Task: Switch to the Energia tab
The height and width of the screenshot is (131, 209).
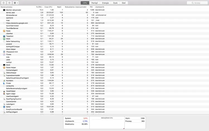Action: (105, 3)
